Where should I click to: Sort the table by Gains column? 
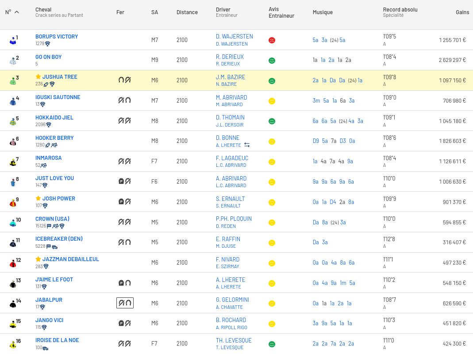(462, 12)
